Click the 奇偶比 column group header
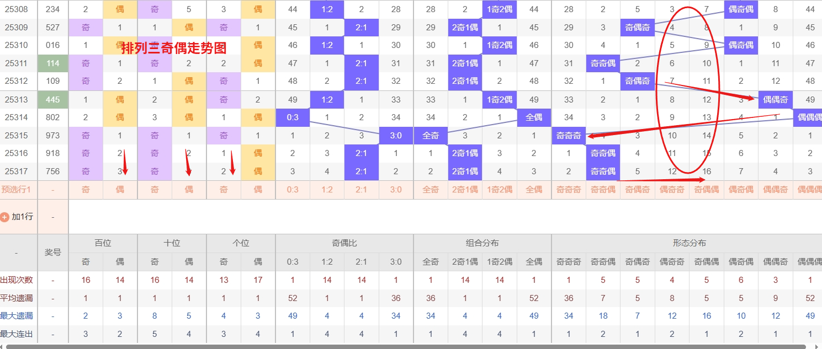 (x=344, y=243)
